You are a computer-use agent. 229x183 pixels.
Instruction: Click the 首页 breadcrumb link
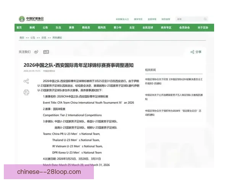pos(22,38)
